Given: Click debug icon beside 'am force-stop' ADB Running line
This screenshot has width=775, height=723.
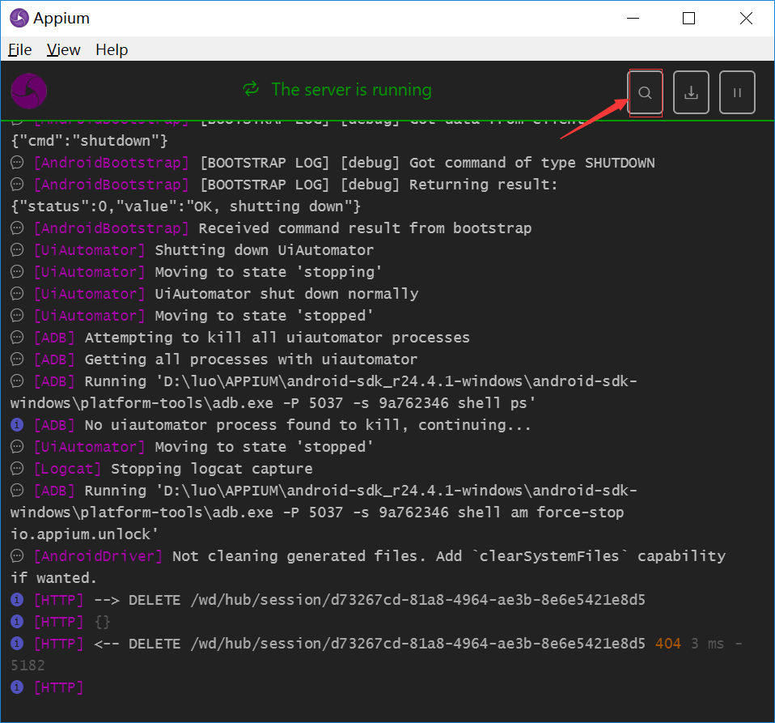Looking at the screenshot, I should pyautogui.click(x=17, y=490).
